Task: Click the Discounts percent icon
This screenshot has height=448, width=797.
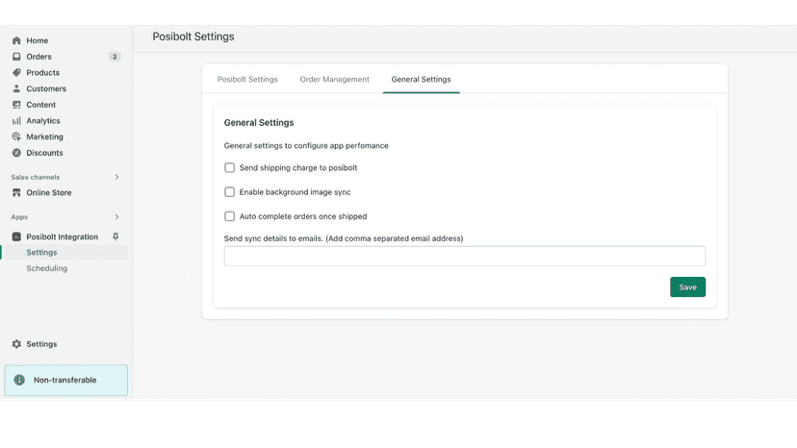Action: click(x=16, y=153)
